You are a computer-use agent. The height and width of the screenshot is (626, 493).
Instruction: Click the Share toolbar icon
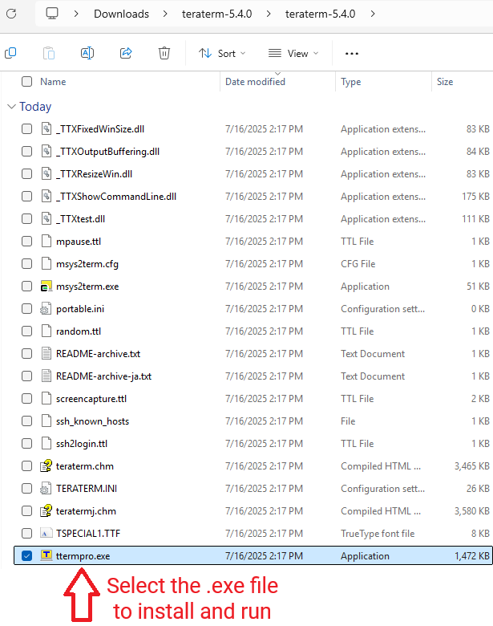tap(126, 53)
